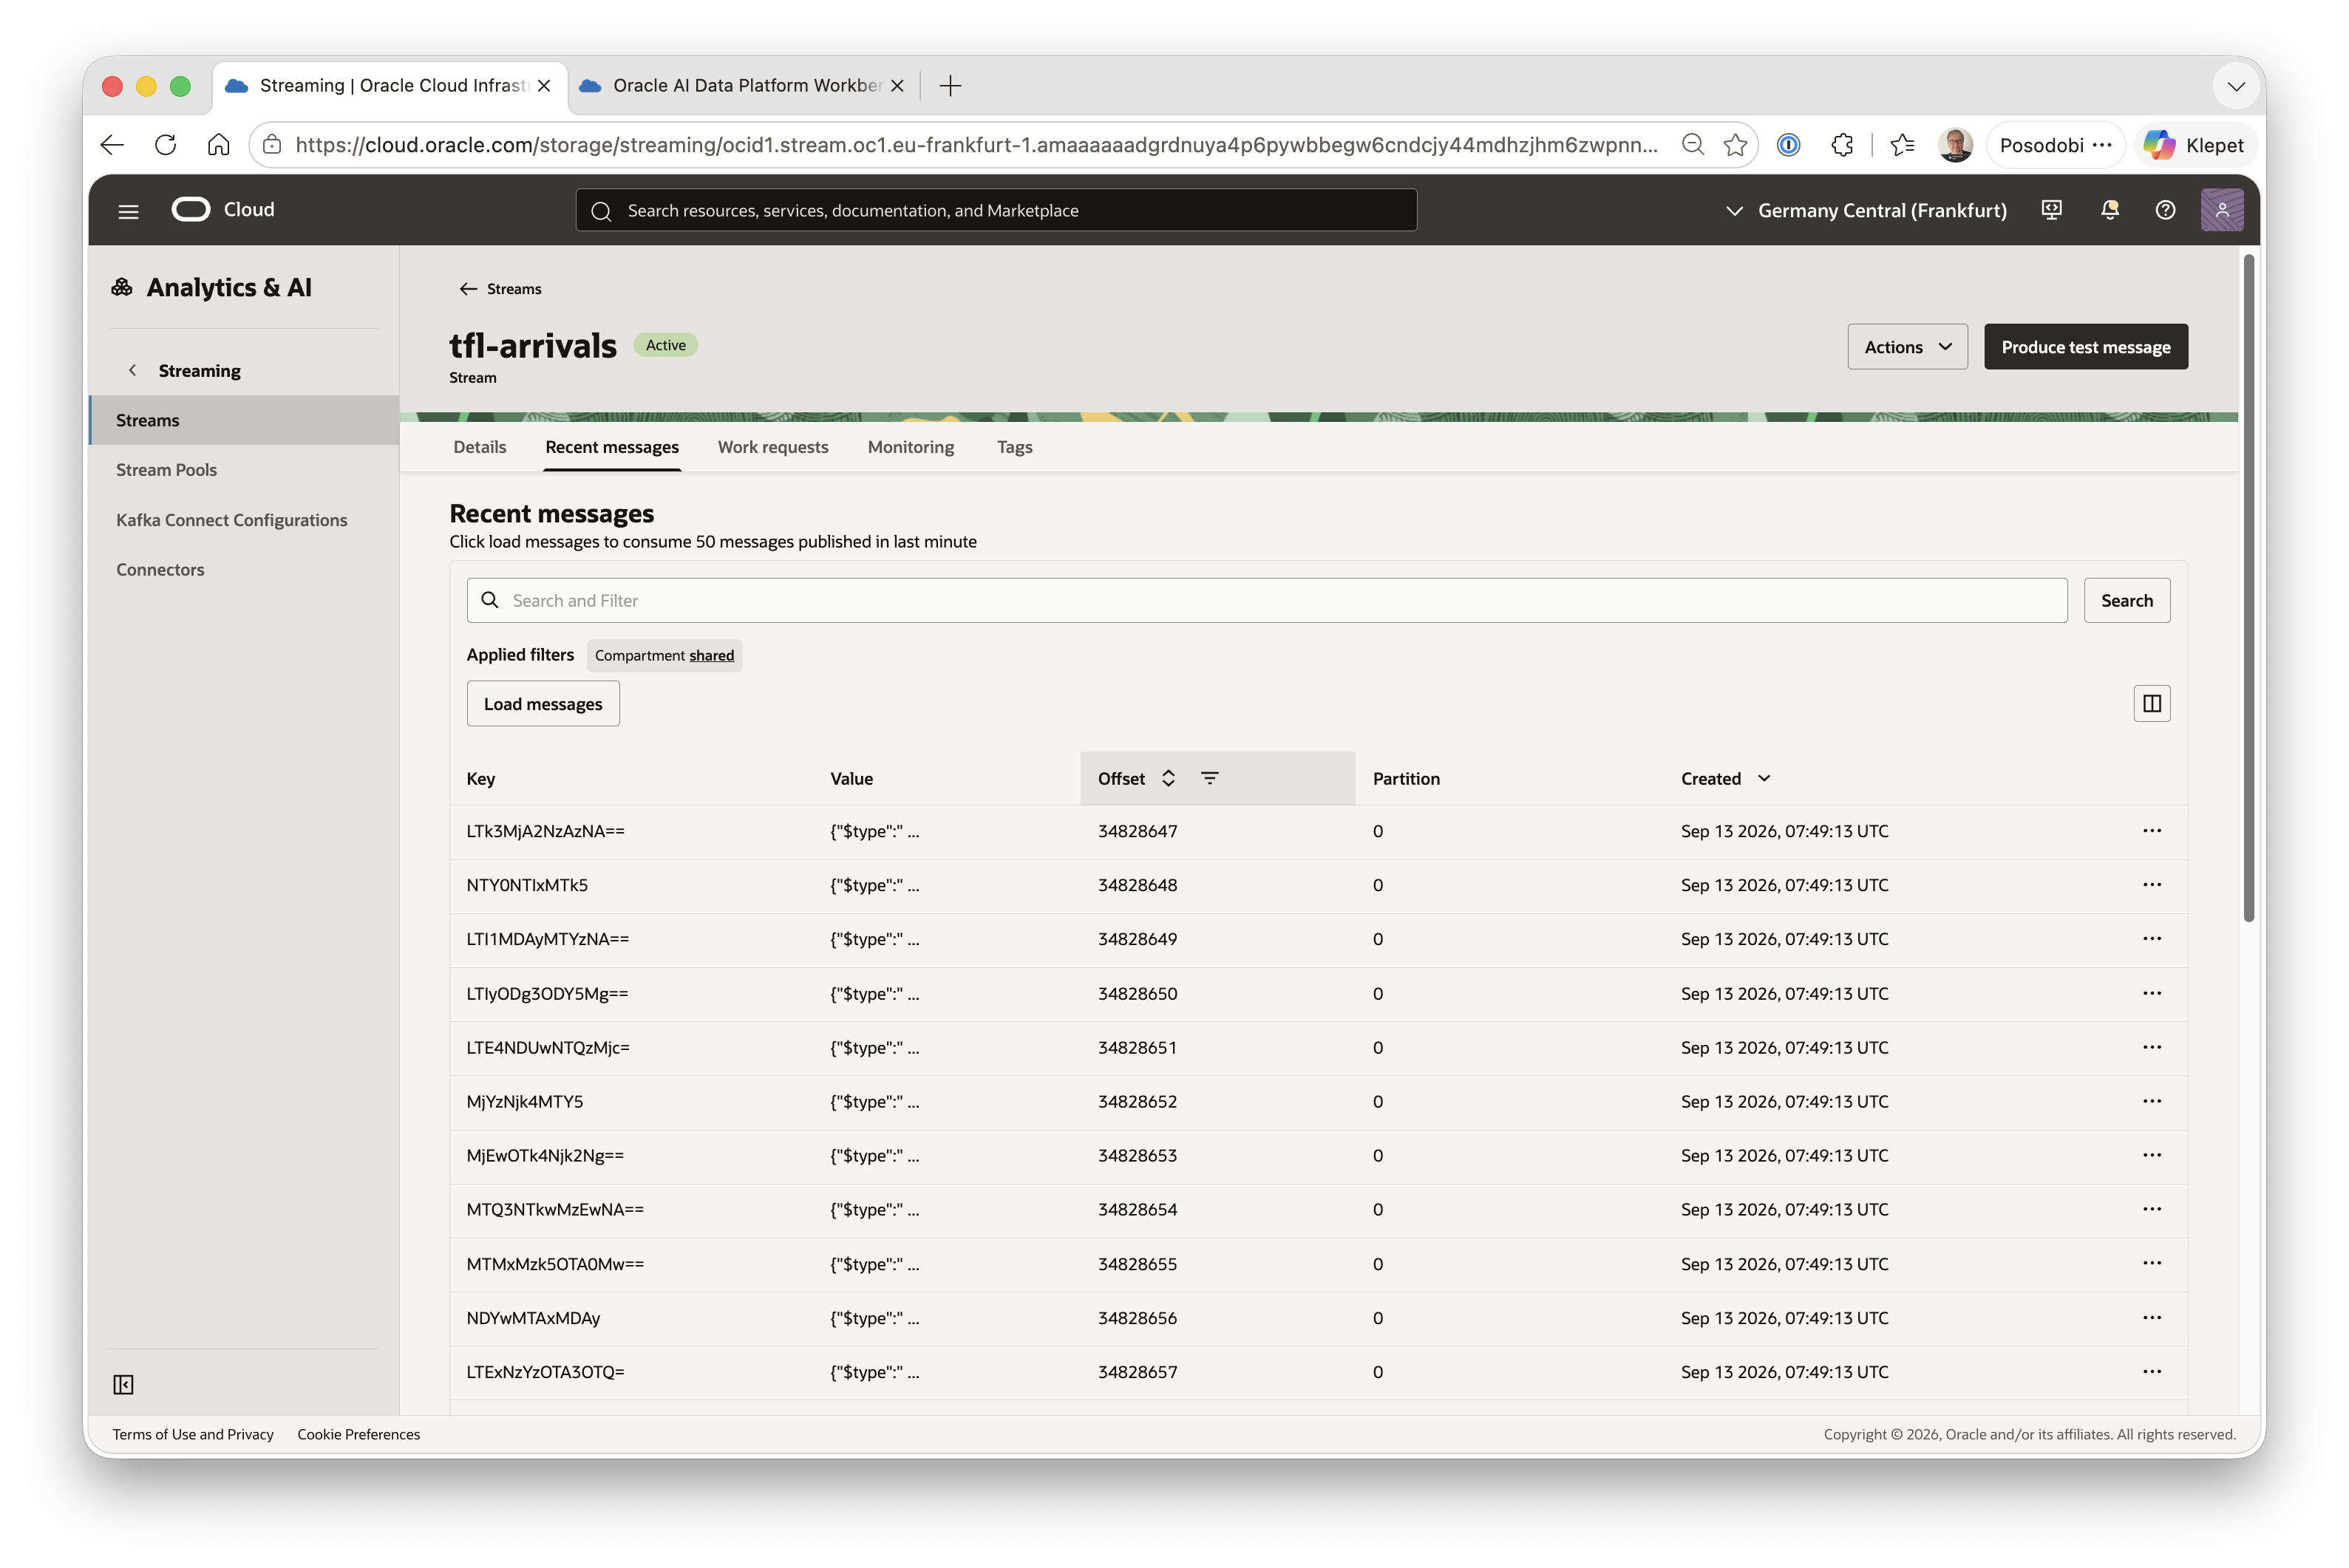This screenshot has height=1568, width=2349.
Task: Switch to the Details tab
Action: coord(479,447)
